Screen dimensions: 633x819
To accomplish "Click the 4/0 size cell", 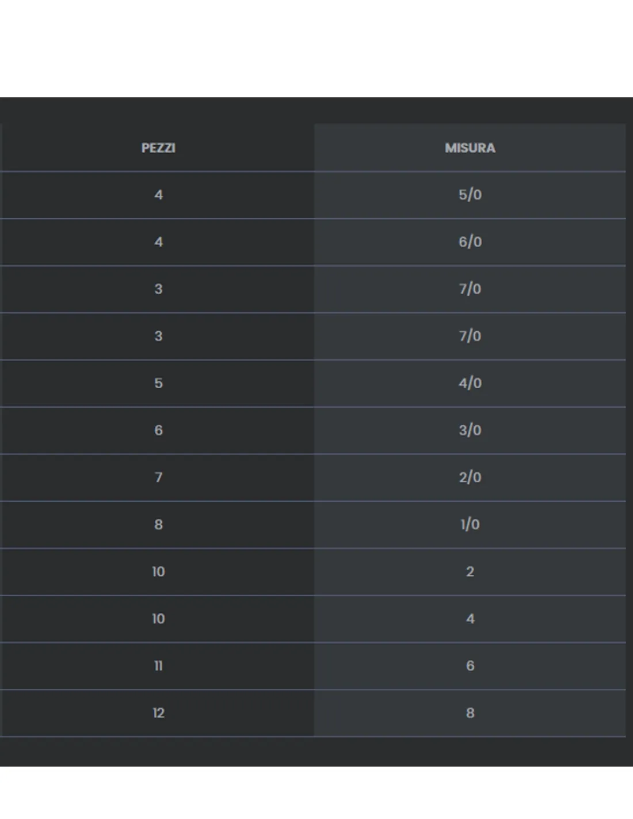I will point(470,384).
